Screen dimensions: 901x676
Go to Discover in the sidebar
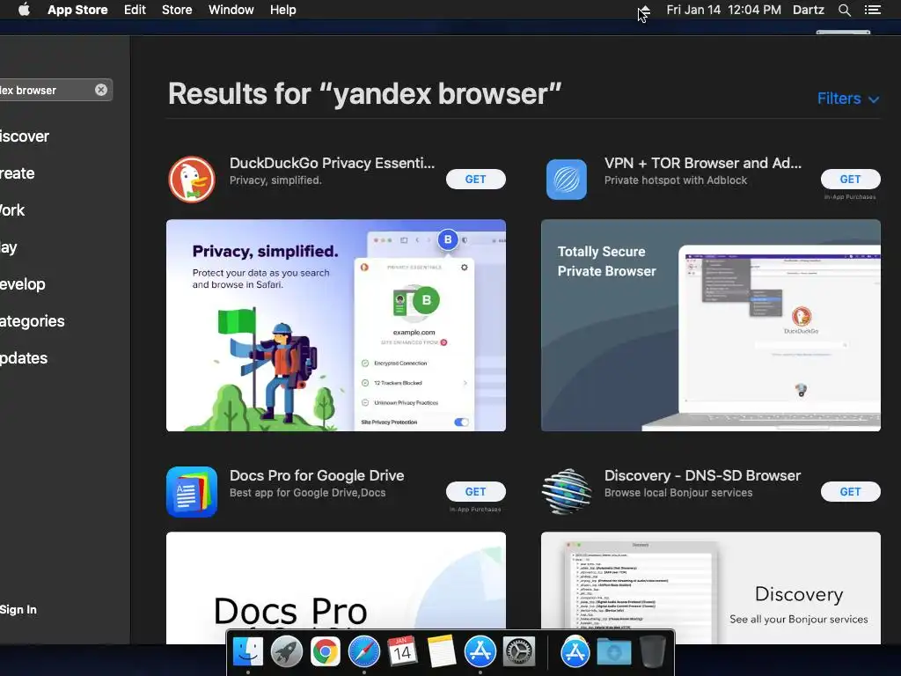(x=25, y=136)
